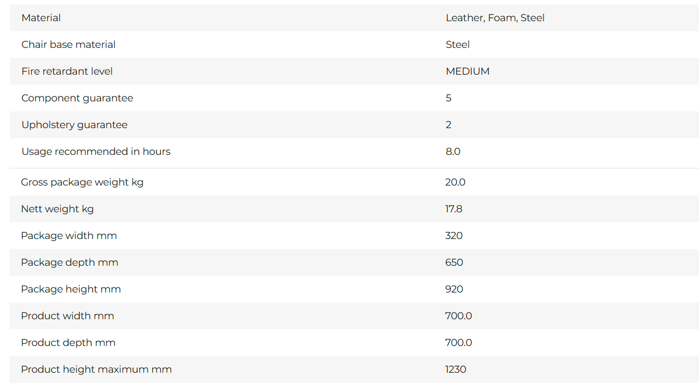The width and height of the screenshot is (699, 390).
Task: Click Gross package weight kg label
Action: coord(82,182)
